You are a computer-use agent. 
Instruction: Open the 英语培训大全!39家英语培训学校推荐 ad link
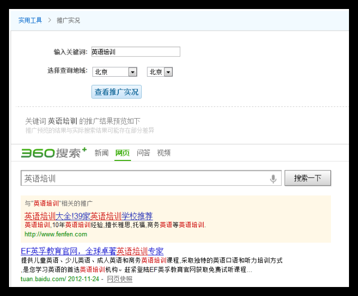tap(89, 216)
